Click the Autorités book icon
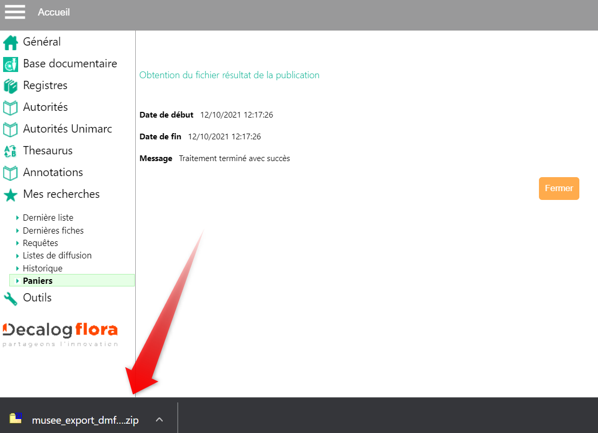The image size is (598, 433). [10, 107]
